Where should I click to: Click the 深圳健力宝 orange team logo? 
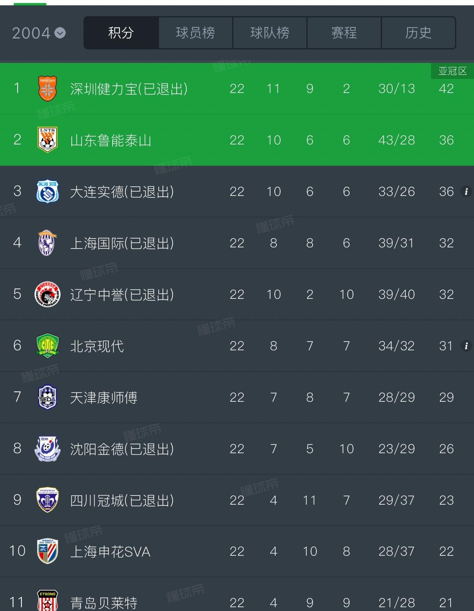[47, 88]
